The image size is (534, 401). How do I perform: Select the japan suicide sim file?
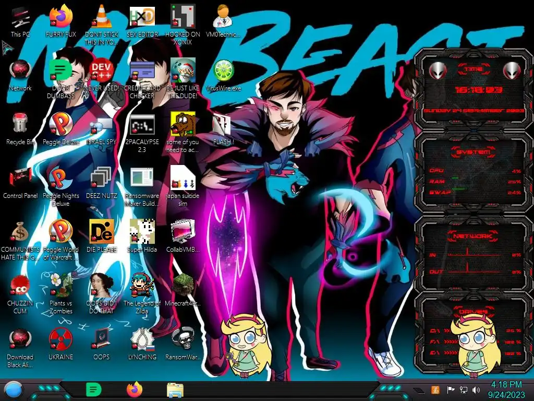tap(183, 178)
